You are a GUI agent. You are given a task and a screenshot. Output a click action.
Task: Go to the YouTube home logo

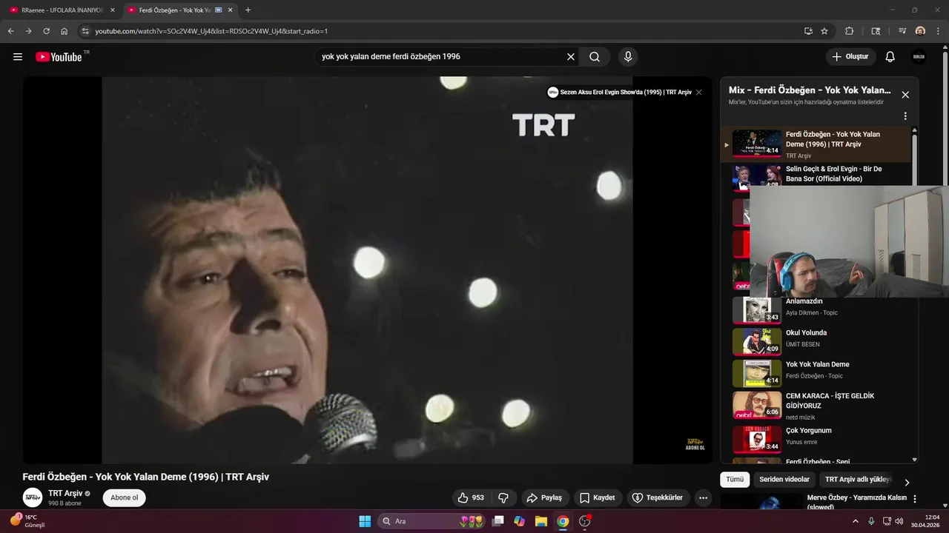click(59, 57)
